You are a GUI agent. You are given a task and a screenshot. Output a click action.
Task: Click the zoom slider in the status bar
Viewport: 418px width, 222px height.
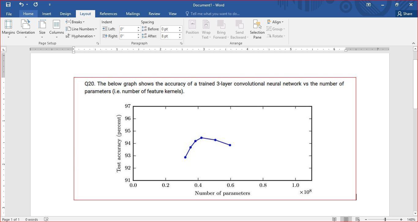click(x=385, y=219)
